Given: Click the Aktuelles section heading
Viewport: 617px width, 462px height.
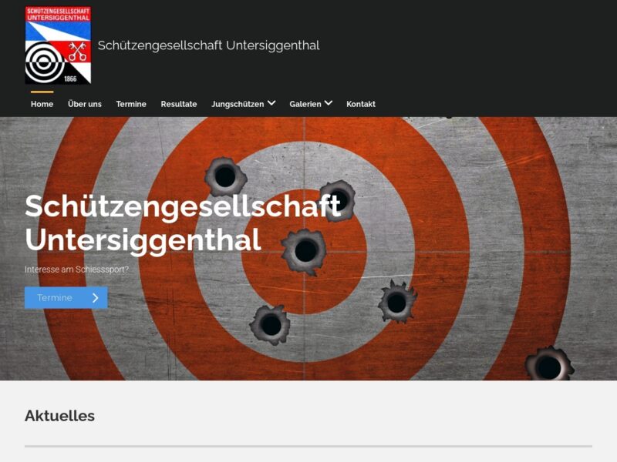Looking at the screenshot, I should point(59,416).
